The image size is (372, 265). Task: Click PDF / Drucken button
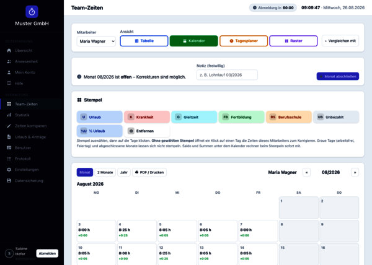tap(149, 172)
